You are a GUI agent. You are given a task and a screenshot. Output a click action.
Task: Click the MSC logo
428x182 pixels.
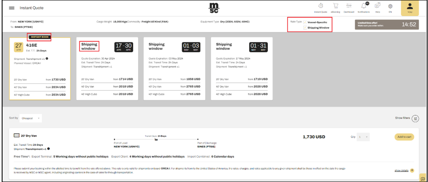point(215,8)
